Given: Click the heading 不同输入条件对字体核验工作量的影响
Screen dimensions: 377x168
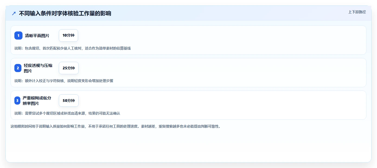Looking at the screenshot, I should coord(65,13).
